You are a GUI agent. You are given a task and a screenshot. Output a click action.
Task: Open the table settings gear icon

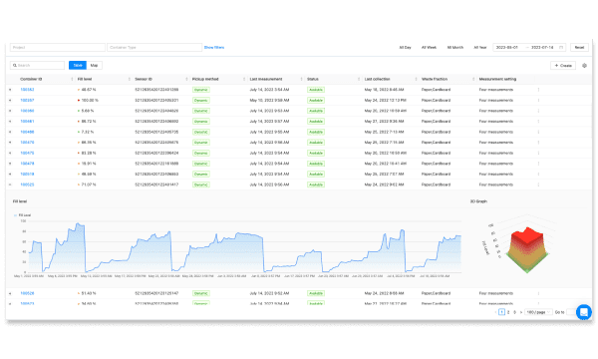pyautogui.click(x=584, y=66)
